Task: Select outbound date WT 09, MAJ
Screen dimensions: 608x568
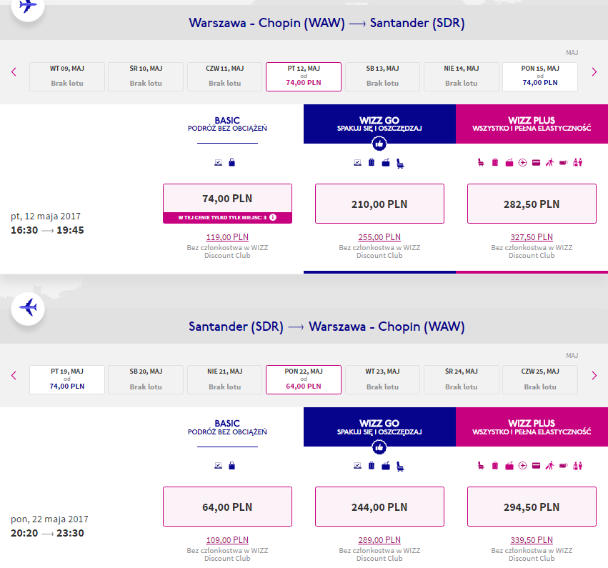Action: [x=67, y=76]
